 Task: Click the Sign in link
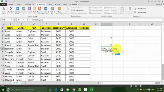click(158, 4)
